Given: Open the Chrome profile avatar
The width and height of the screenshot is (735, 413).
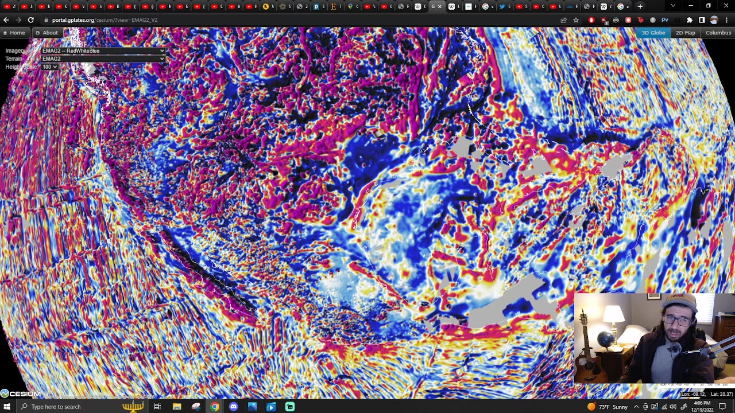Looking at the screenshot, I should [x=714, y=20].
